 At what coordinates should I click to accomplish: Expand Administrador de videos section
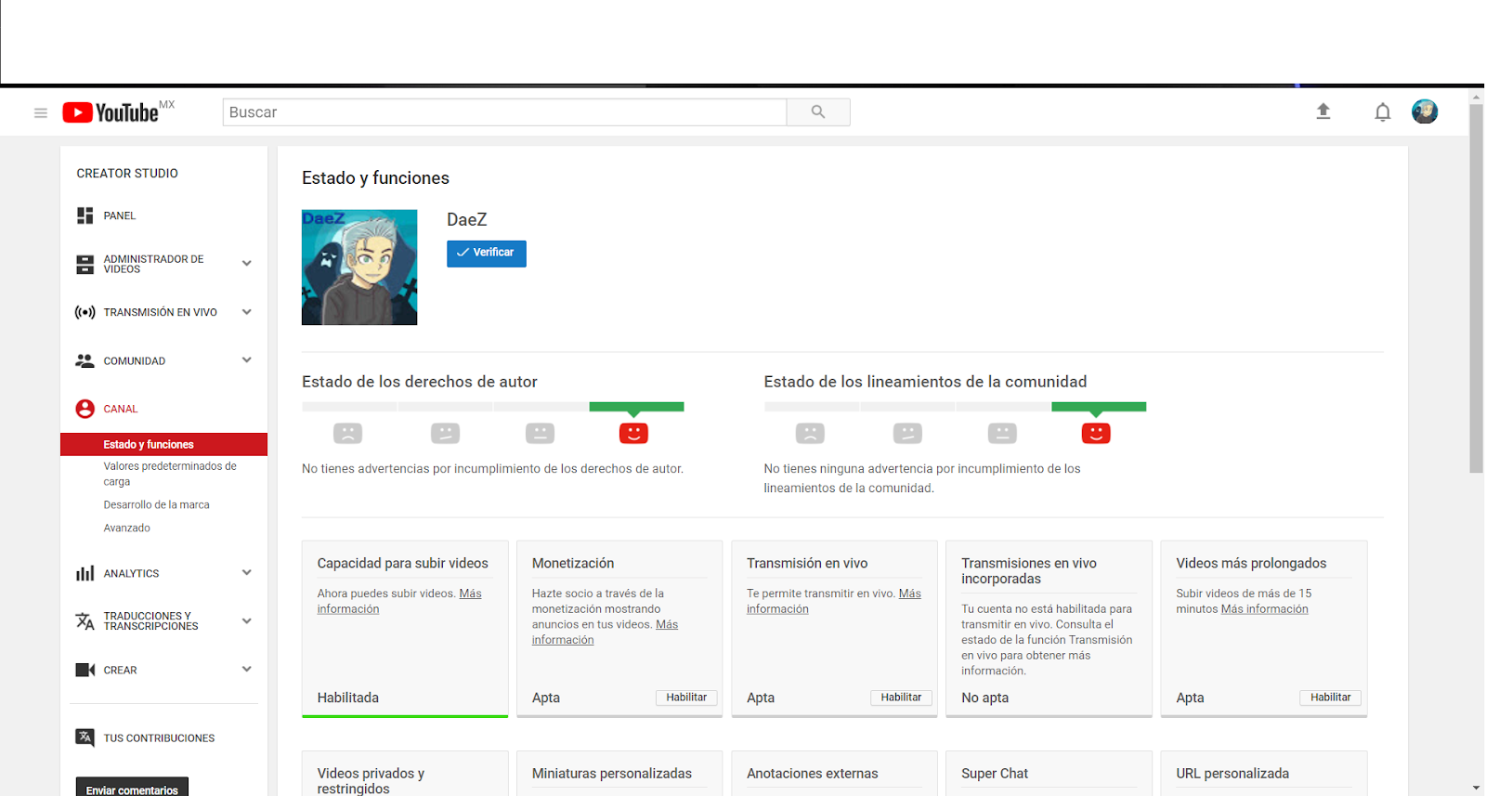click(247, 264)
